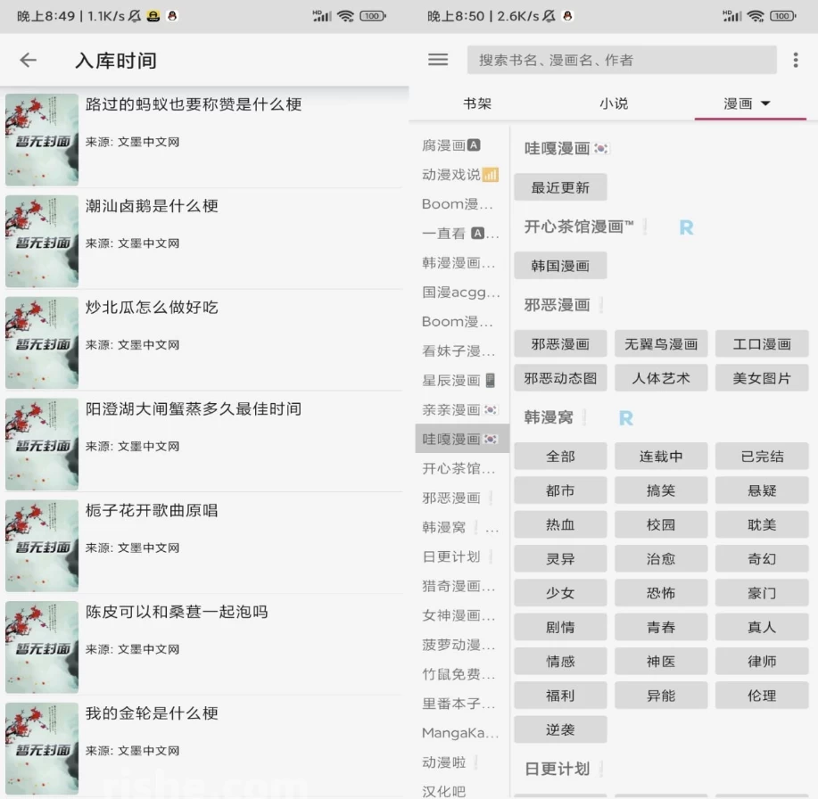Select the 连载中 filter
818x799 pixels.
[661, 456]
